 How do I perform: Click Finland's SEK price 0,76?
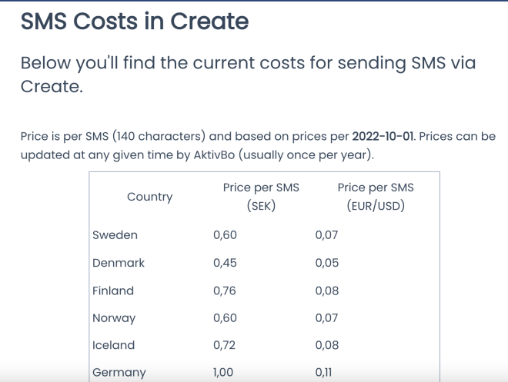pyautogui.click(x=225, y=291)
